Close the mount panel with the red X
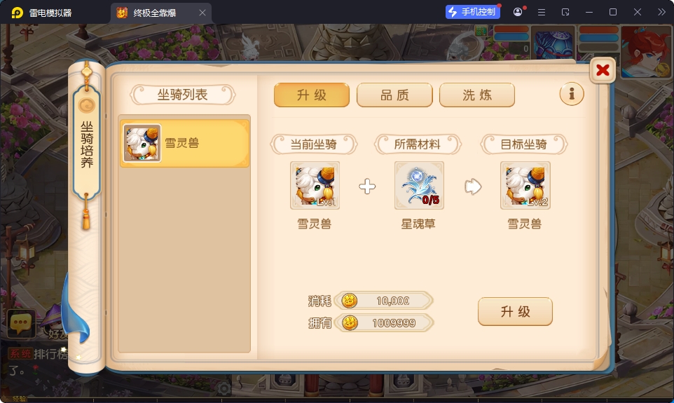Viewport: 674px width, 403px height. coord(603,70)
